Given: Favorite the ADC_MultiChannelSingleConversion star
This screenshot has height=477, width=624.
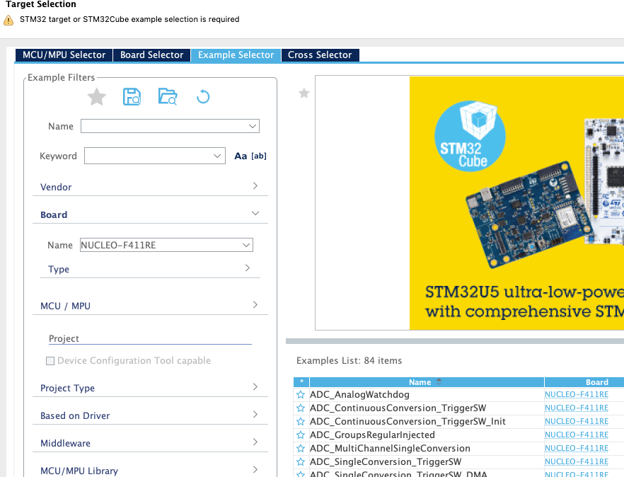Looking at the screenshot, I should pyautogui.click(x=301, y=448).
